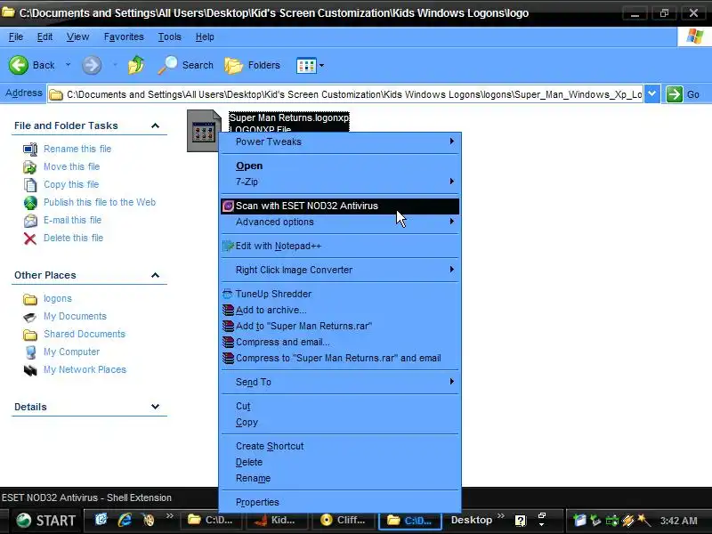Screen dimensions: 712x534
Task: Choose Edit with Notepad++
Action: pyautogui.click(x=340, y=246)
